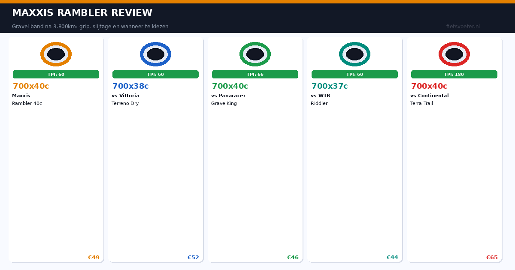
Task: Click the green 700x40c size on Panaracer card
Action: tap(230, 86)
